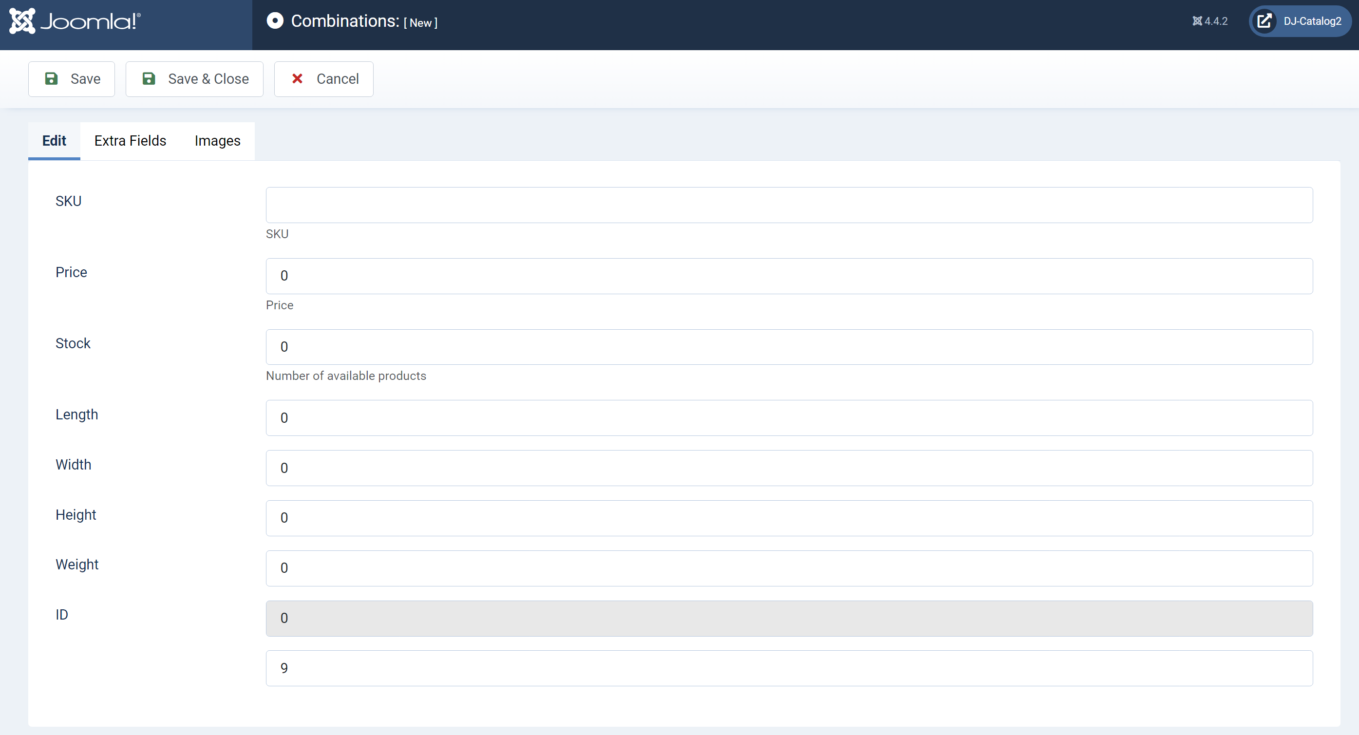
Task: Click the Joomla version 4.4.2 indicator
Action: coord(1209,21)
